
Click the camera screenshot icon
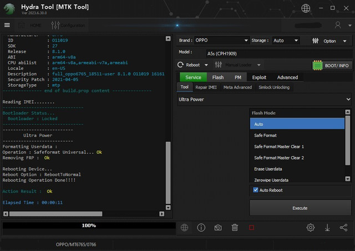pos(218,228)
